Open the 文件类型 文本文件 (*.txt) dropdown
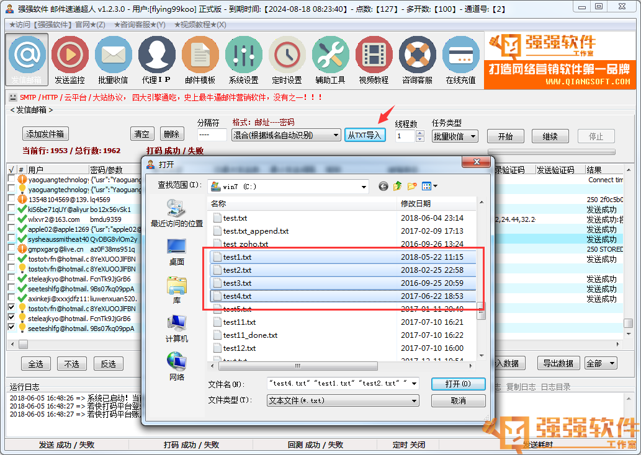Viewport: 641px width, 455px height. pos(343,400)
